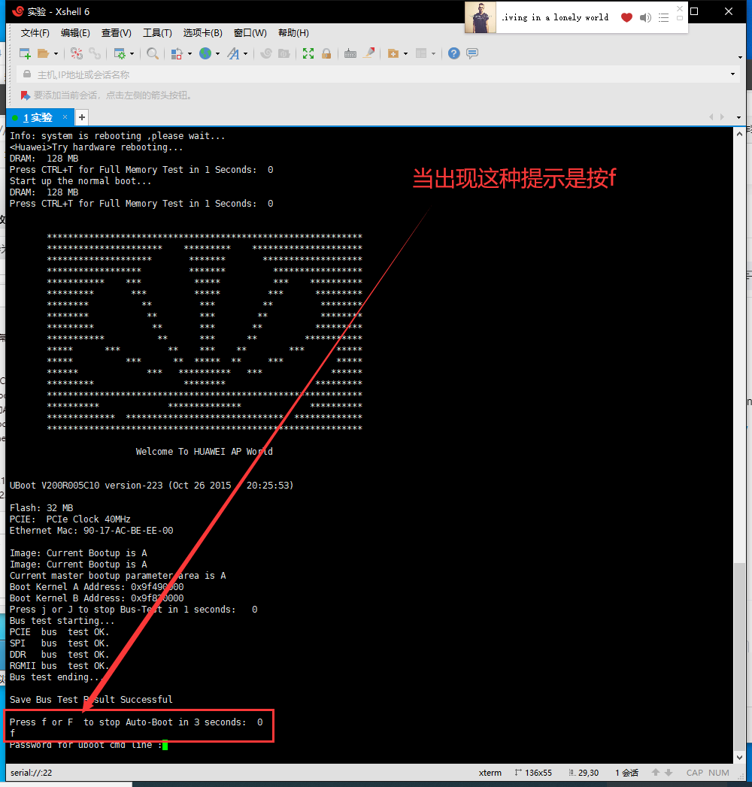Create a new session with the toolbar icon
This screenshot has height=787, width=752.
(25, 53)
